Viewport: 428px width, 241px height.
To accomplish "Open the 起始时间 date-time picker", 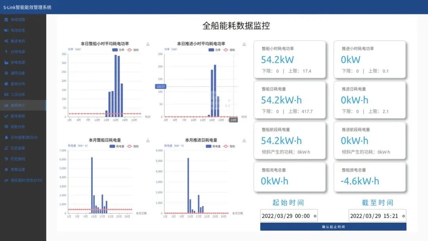I will [x=285, y=216].
